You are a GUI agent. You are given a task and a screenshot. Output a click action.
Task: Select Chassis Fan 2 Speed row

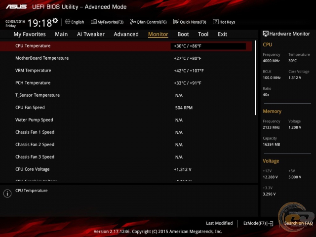point(126,145)
